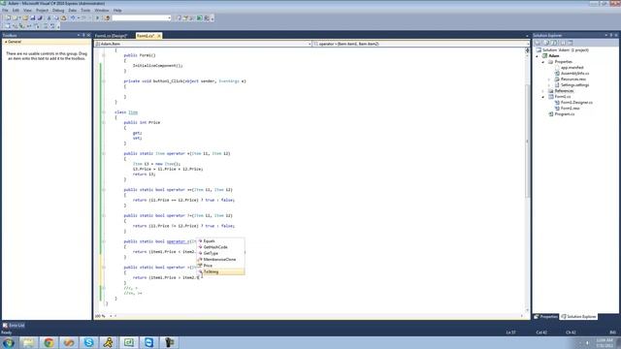621x349 pixels.
Task: Click the green Start Page toolbar icon
Action: pyautogui.click(x=200, y=17)
